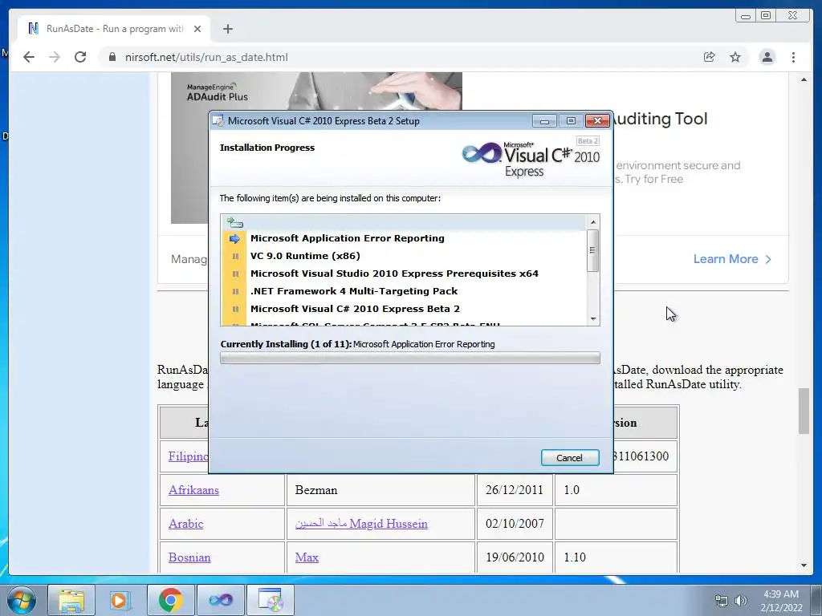Reload the nirsoft page
The height and width of the screenshot is (616, 822).
(x=80, y=57)
